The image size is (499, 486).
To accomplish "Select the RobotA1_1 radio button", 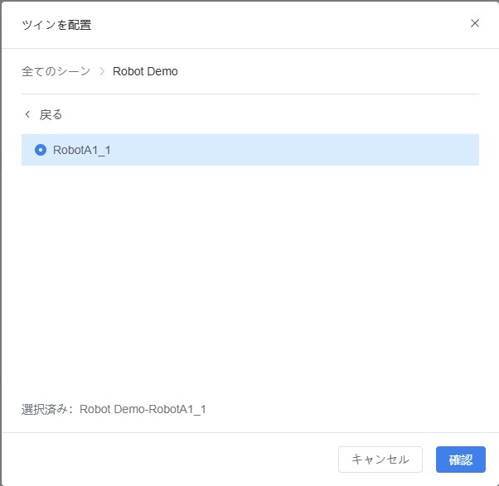I will (x=41, y=150).
